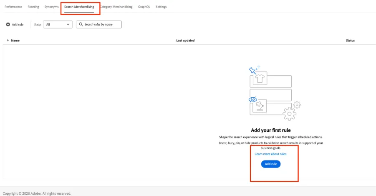Click the toolbar Add rule label
The width and height of the screenshot is (376, 196).
pyautogui.click(x=18, y=25)
